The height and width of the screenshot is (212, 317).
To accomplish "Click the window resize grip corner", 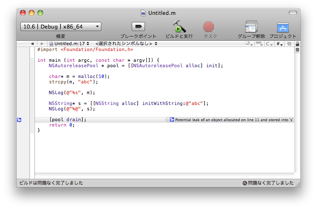I will click(x=298, y=185).
